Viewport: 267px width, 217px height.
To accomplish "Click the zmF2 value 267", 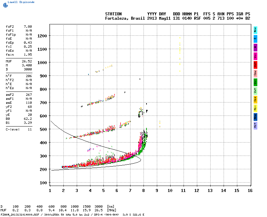I will (29, 95).
